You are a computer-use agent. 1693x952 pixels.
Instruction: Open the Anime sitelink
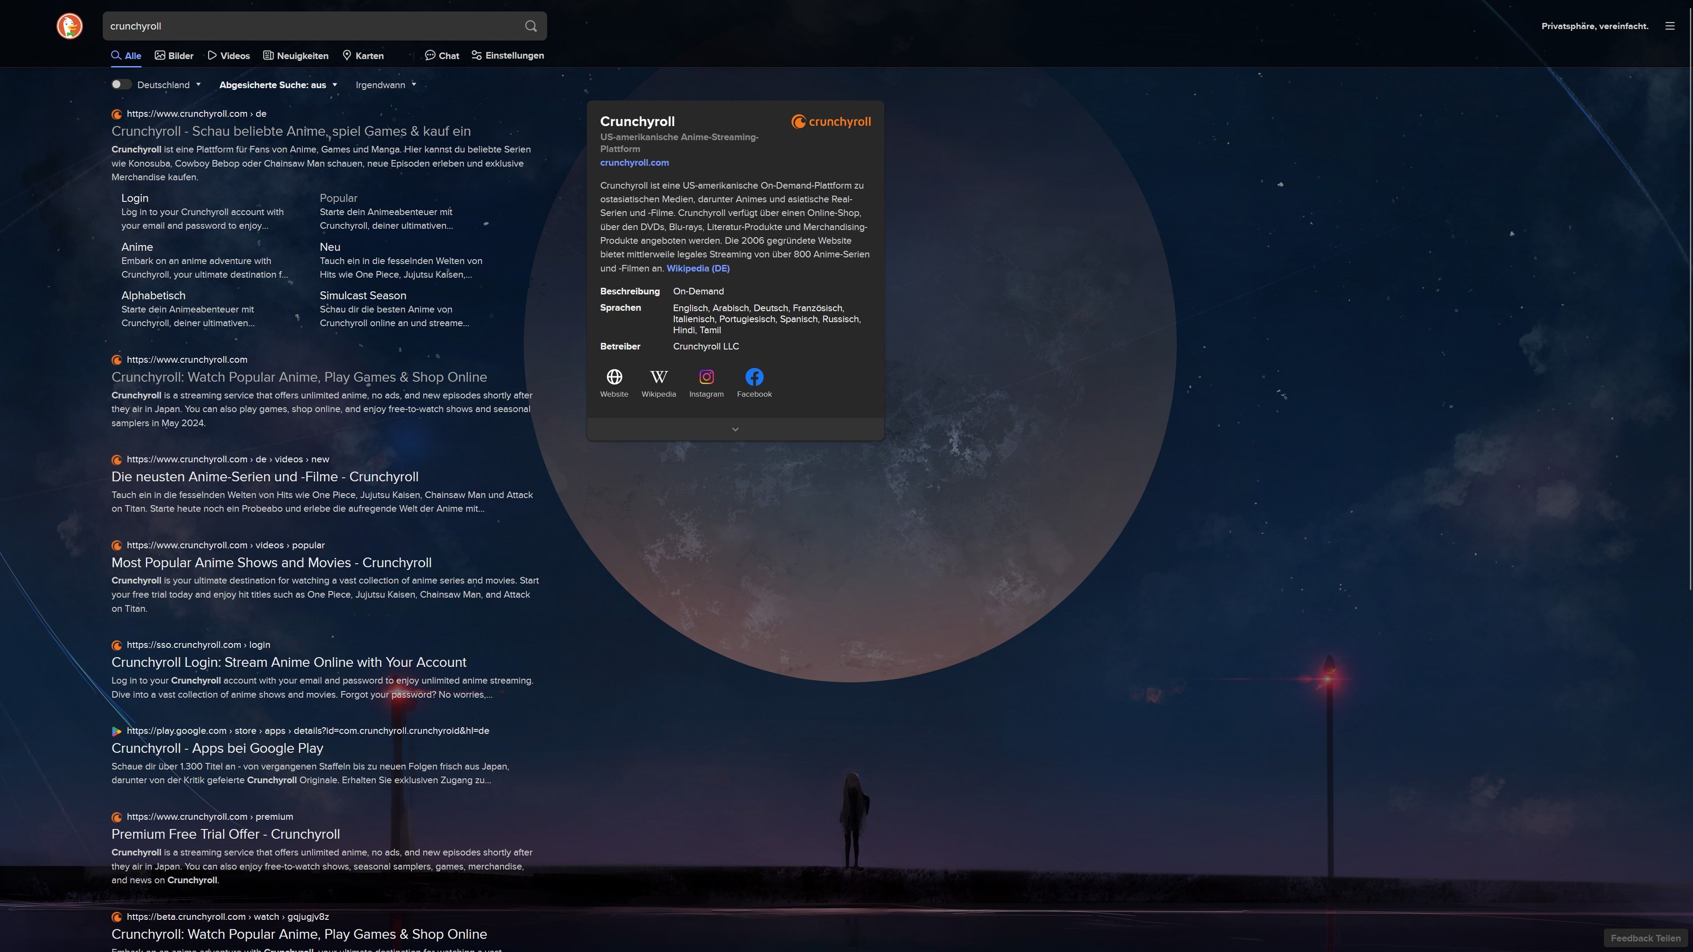click(x=137, y=247)
